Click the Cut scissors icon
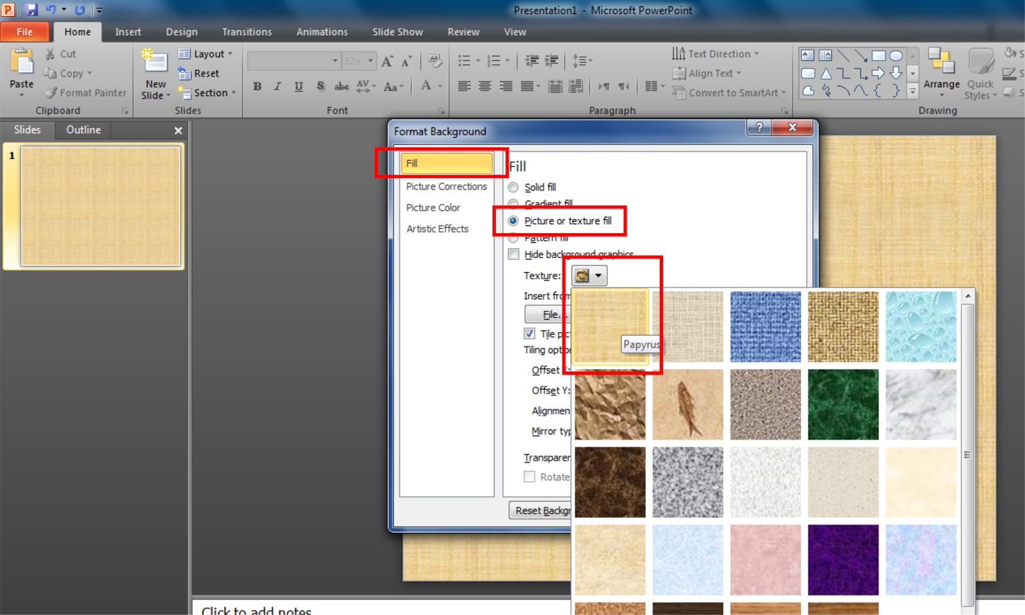This screenshot has height=615, width=1025. tap(50, 54)
